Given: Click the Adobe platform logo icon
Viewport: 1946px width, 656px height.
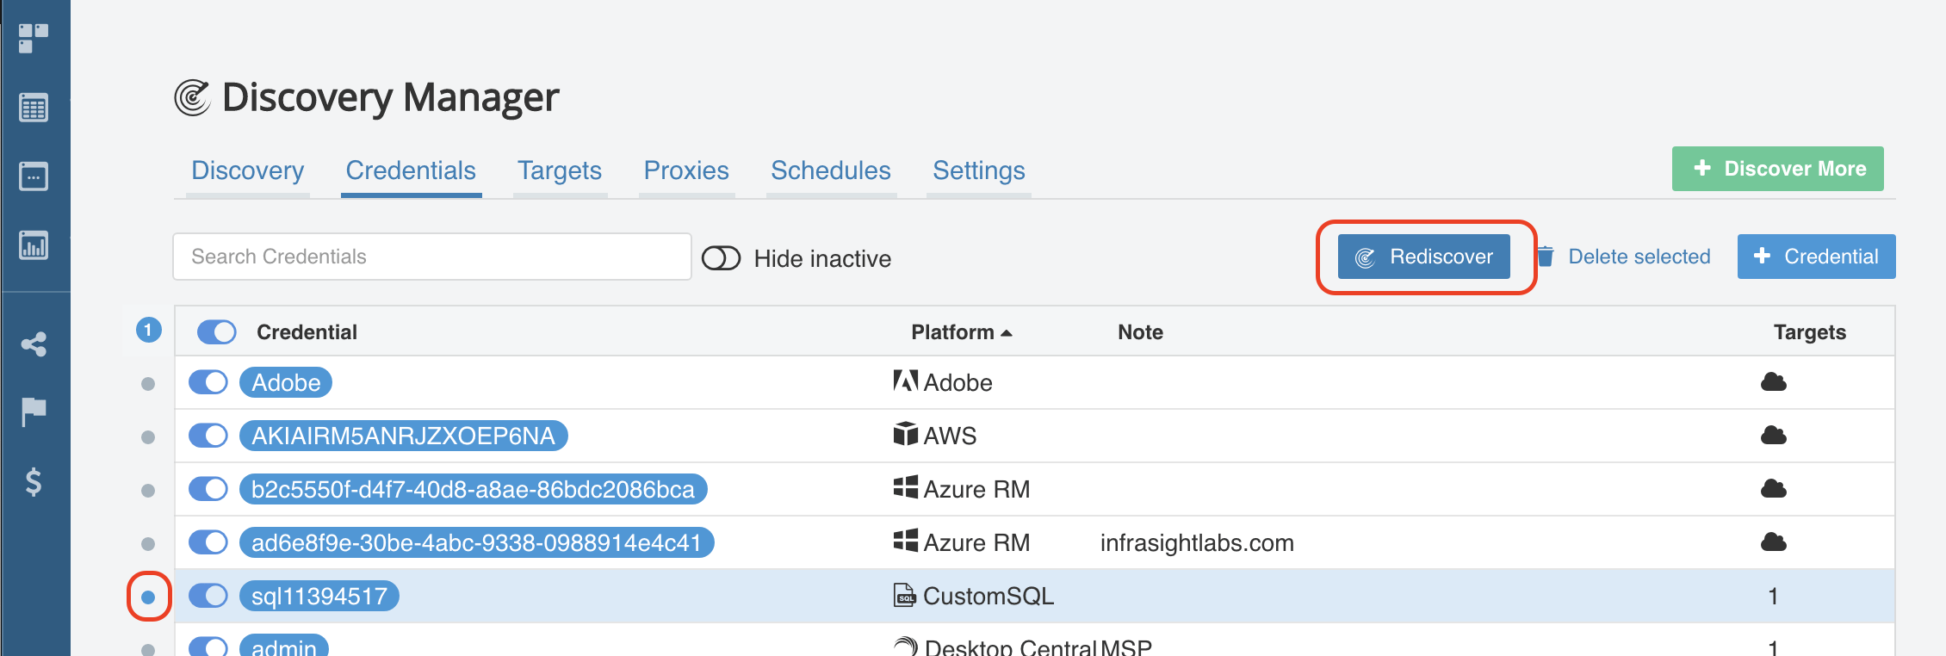Looking at the screenshot, I should pos(905,381).
